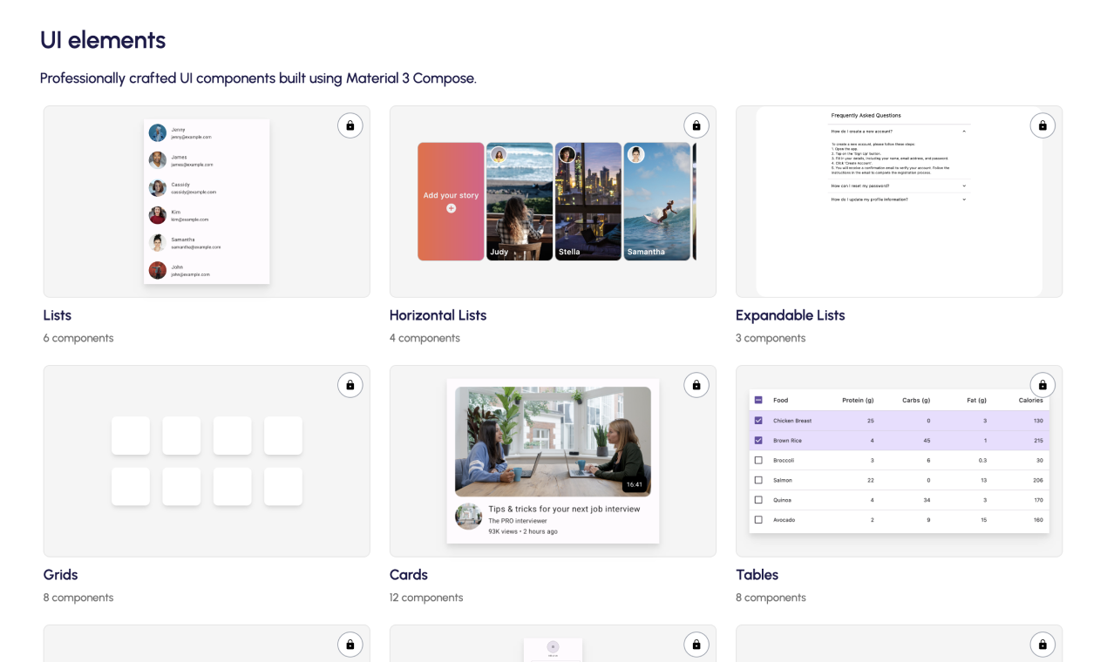Viewport: 1107px width, 662px height.
Task: Click the '12 components' count under Cards
Action: click(x=426, y=598)
